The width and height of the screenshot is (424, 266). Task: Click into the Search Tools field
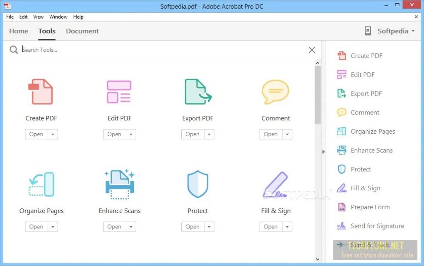pyautogui.click(x=162, y=50)
